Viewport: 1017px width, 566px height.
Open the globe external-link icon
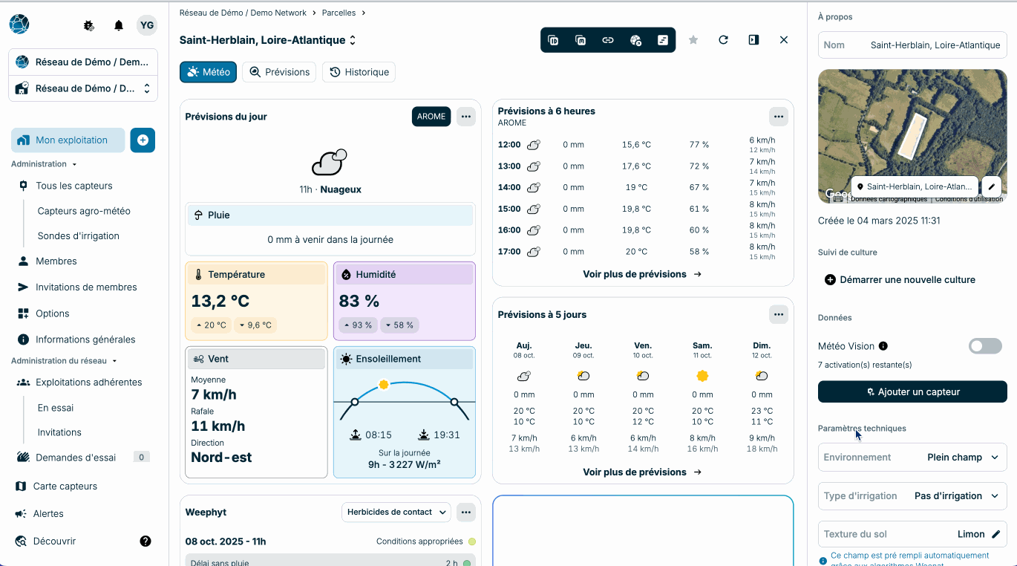pos(635,40)
